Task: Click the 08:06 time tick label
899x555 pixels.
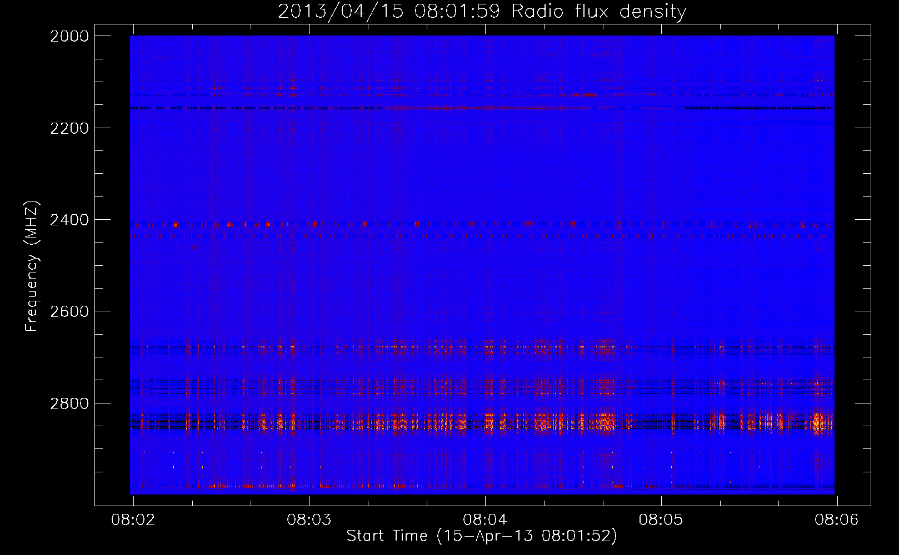Action: (x=837, y=519)
